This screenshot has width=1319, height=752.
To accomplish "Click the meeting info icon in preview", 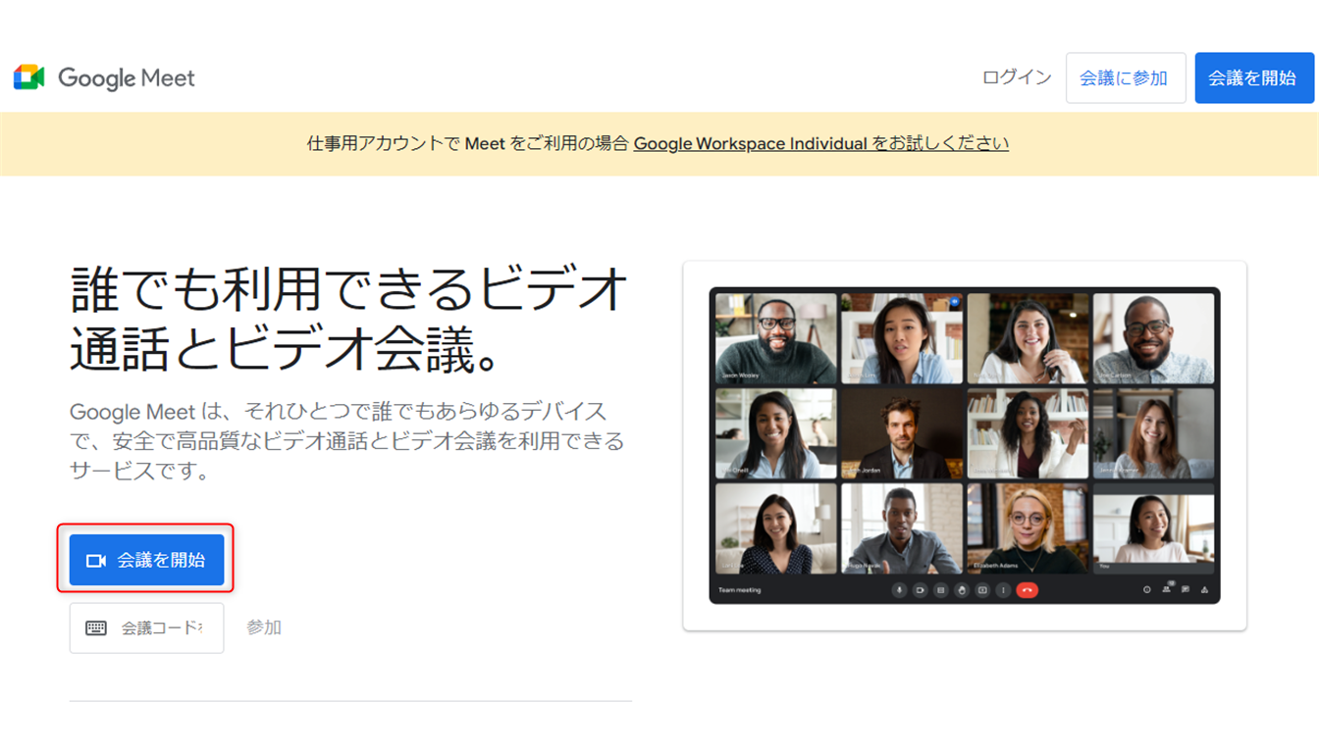I will tap(1146, 590).
